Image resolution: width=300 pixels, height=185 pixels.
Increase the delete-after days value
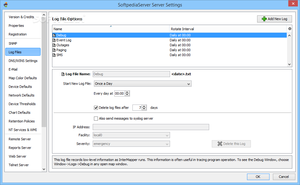click(x=144, y=106)
